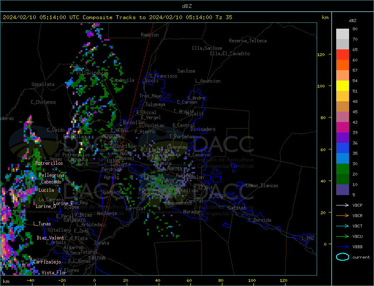Click the 'Lucila' station label
This screenshot has width=374, height=286.
pos(46,190)
